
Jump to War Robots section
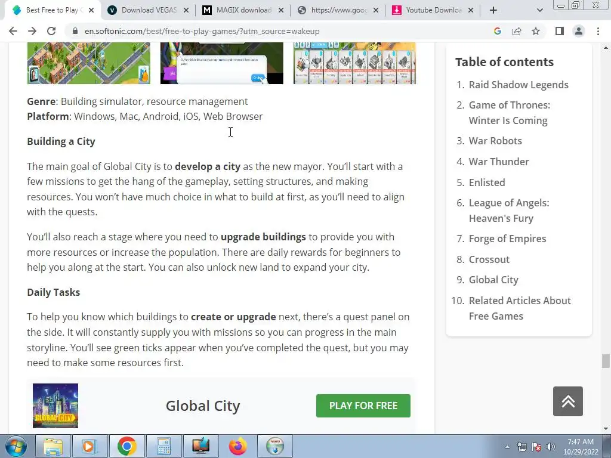pos(495,141)
